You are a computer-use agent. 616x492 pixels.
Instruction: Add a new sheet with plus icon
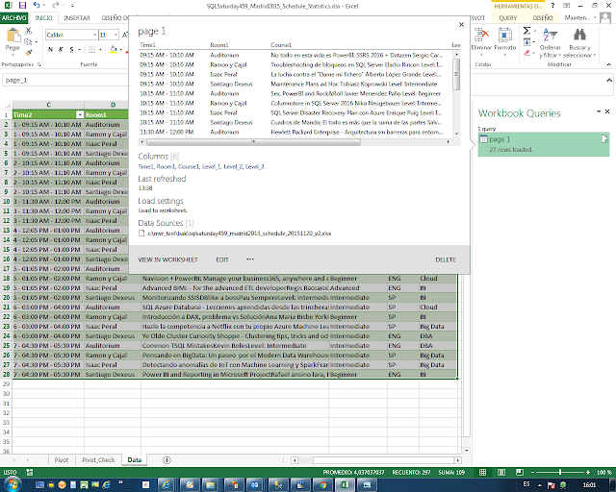click(167, 460)
